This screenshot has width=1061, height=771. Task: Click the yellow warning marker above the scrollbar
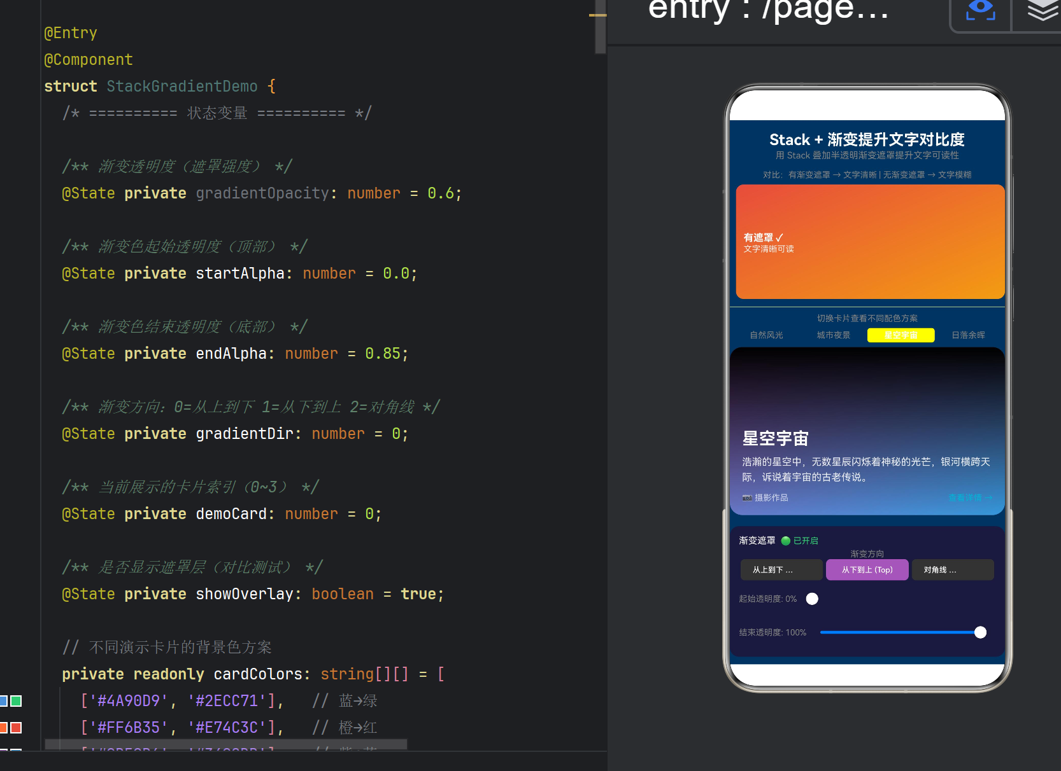(x=597, y=15)
